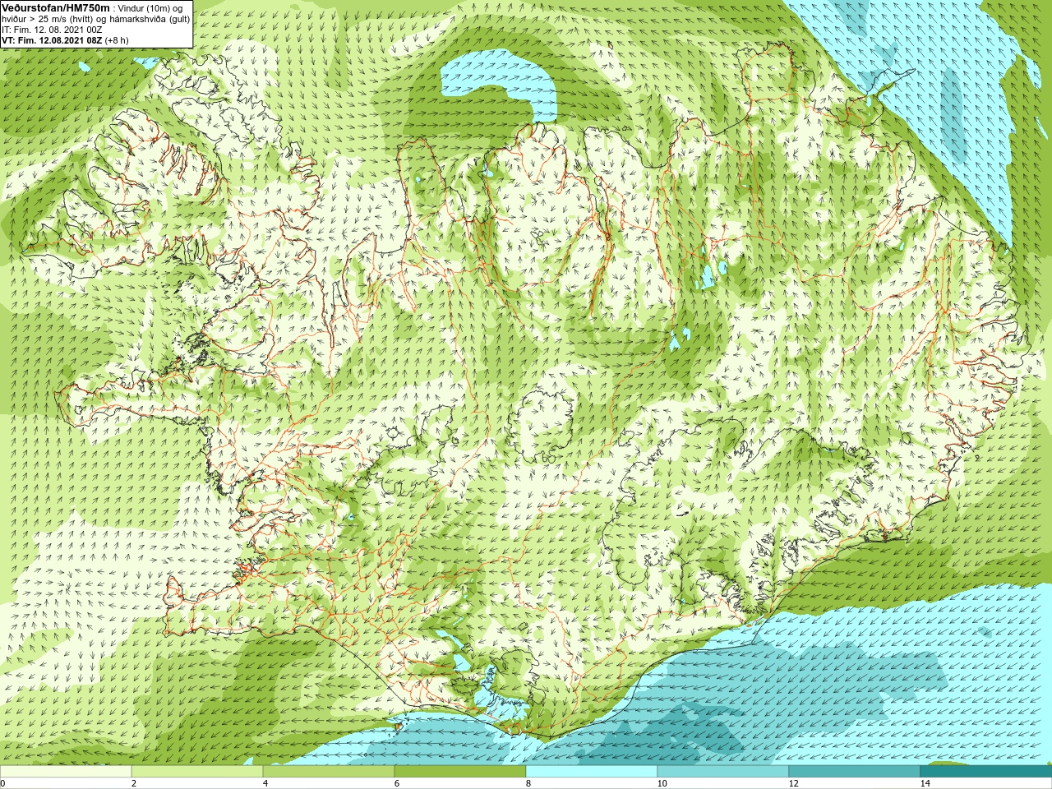Select the light green 2–4 m/s scale swatch
This screenshot has height=789, width=1052.
[x=197, y=772]
